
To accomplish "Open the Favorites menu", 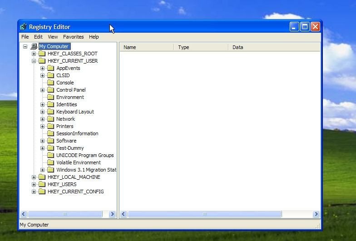I will pos(74,37).
